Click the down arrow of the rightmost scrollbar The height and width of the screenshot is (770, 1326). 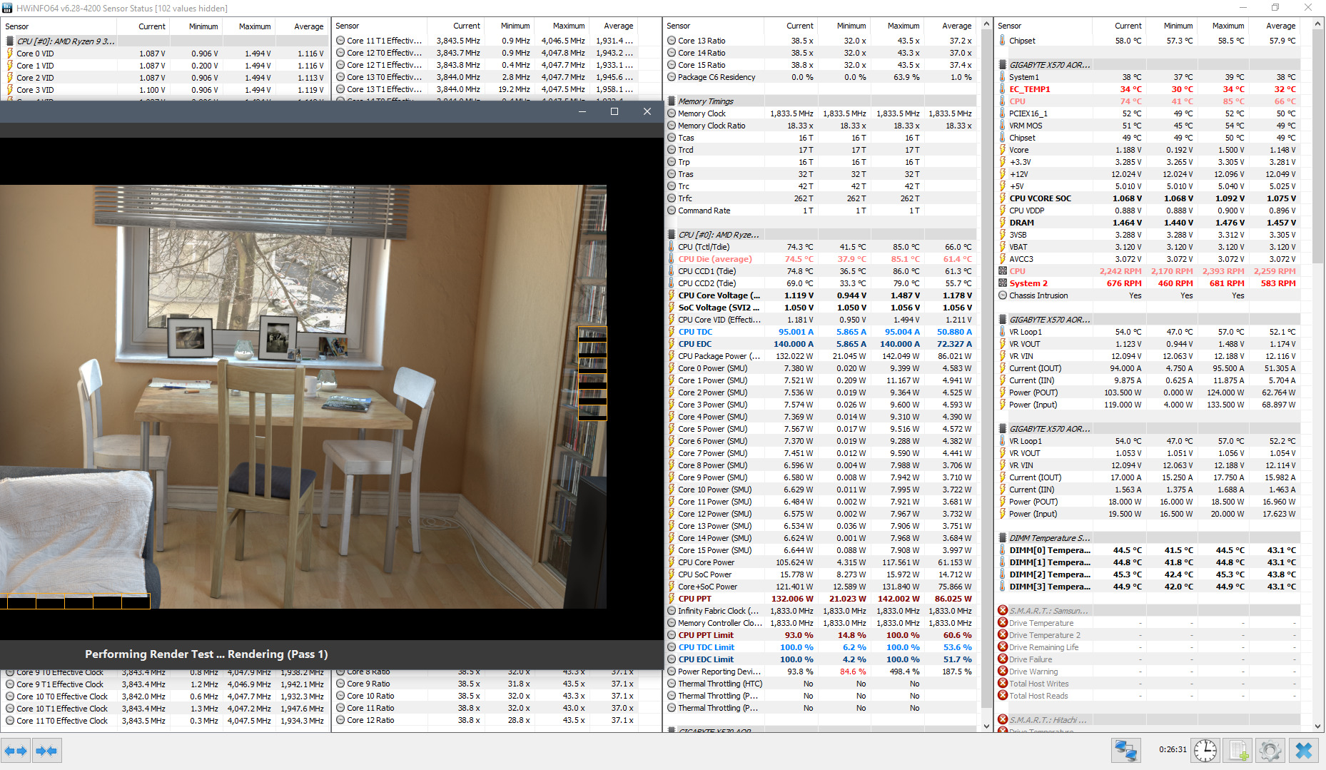tap(1318, 726)
